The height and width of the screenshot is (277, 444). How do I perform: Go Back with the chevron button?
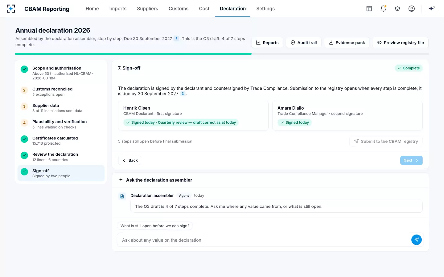[130, 160]
